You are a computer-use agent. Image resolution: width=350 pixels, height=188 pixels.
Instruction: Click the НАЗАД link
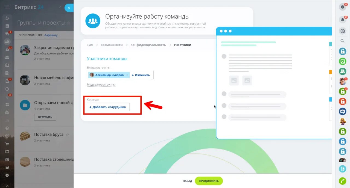coord(187,181)
